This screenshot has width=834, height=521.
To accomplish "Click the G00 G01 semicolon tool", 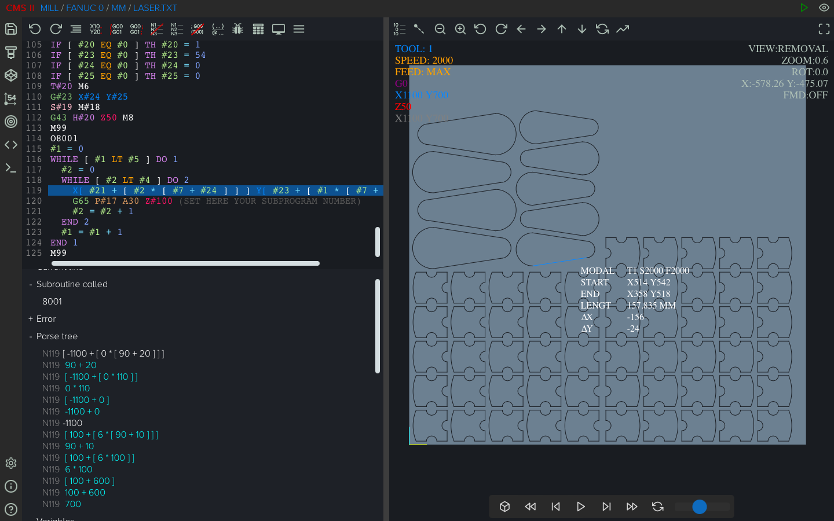I will 136,29.
